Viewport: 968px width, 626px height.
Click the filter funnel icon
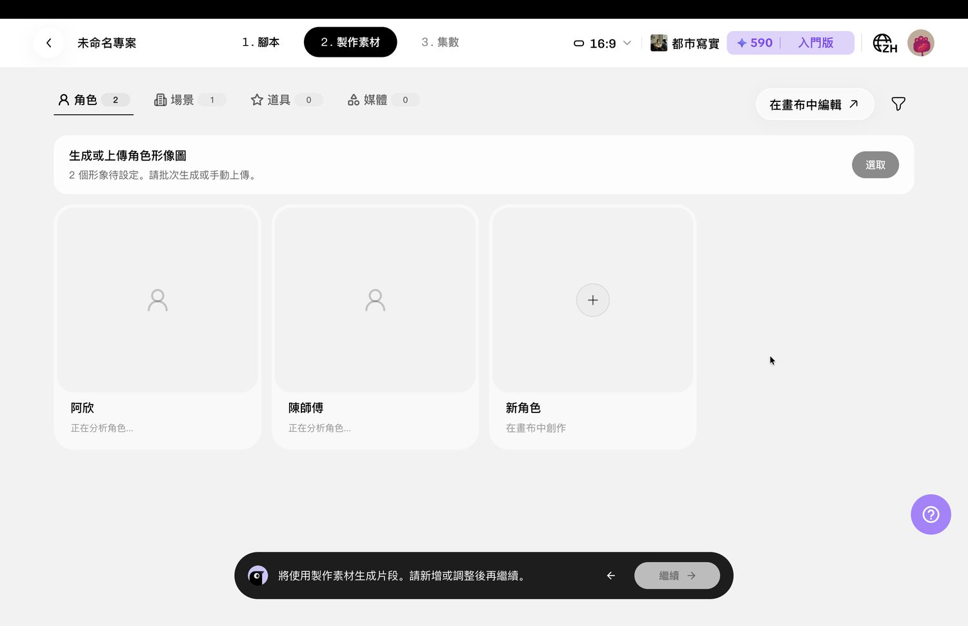[898, 104]
